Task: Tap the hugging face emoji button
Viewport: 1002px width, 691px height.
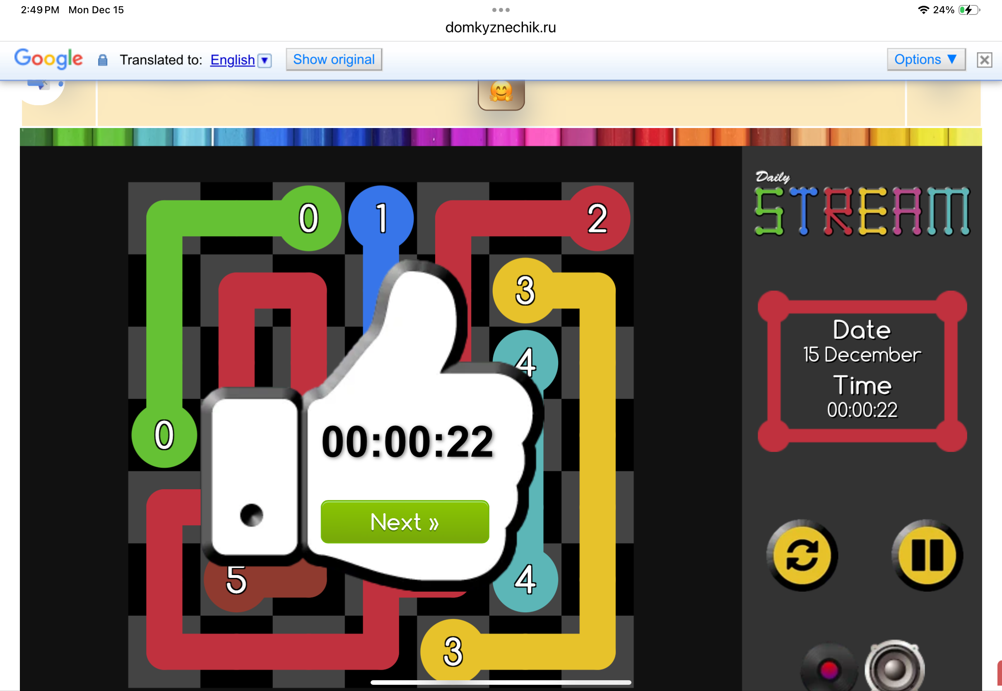Action: pyautogui.click(x=501, y=93)
